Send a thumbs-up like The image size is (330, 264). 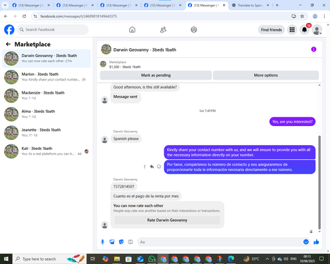point(316,242)
